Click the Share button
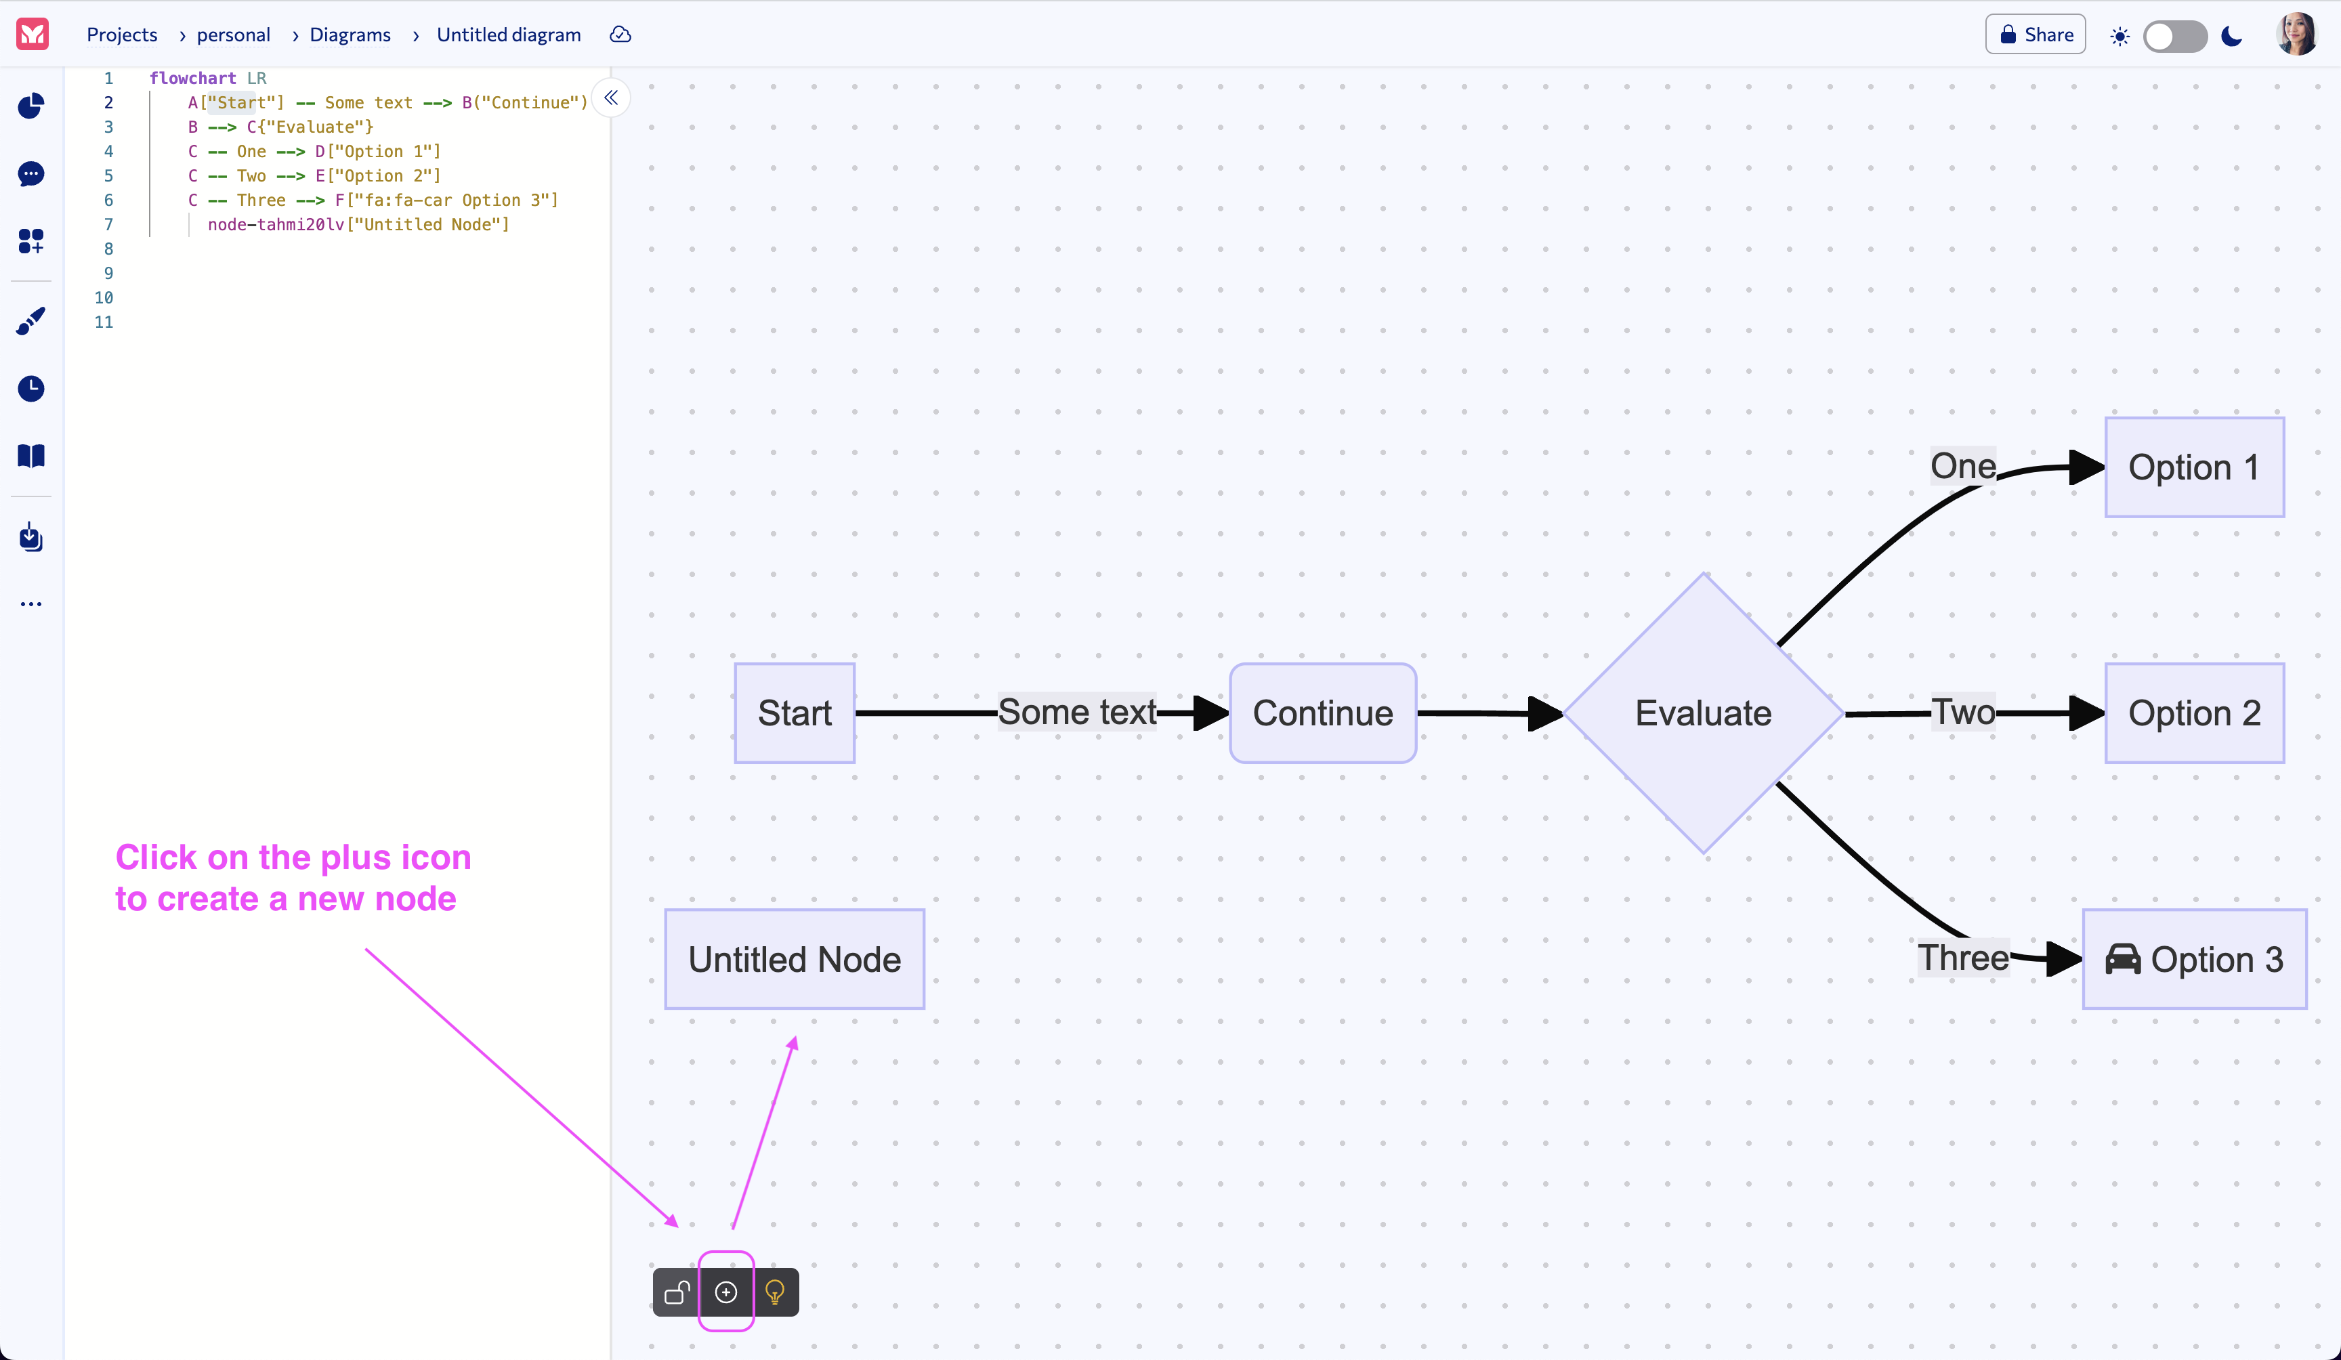Image resolution: width=2341 pixels, height=1360 pixels. [2034, 33]
